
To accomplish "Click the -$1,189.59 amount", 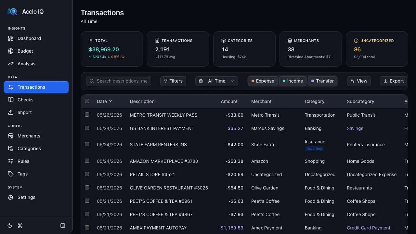I will [231, 228].
